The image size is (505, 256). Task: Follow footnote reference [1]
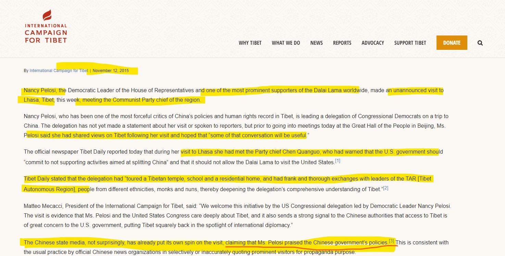(338, 161)
